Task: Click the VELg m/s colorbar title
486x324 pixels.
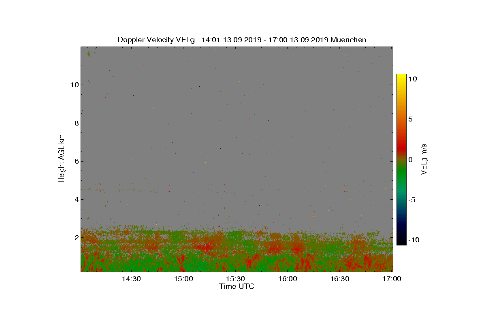Action: pos(424,159)
